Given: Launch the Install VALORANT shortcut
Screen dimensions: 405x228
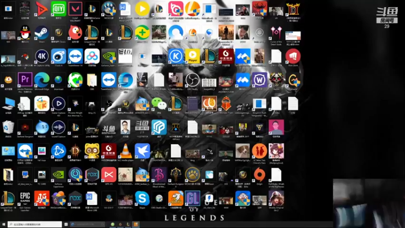Looking at the screenshot, I should [75, 9].
